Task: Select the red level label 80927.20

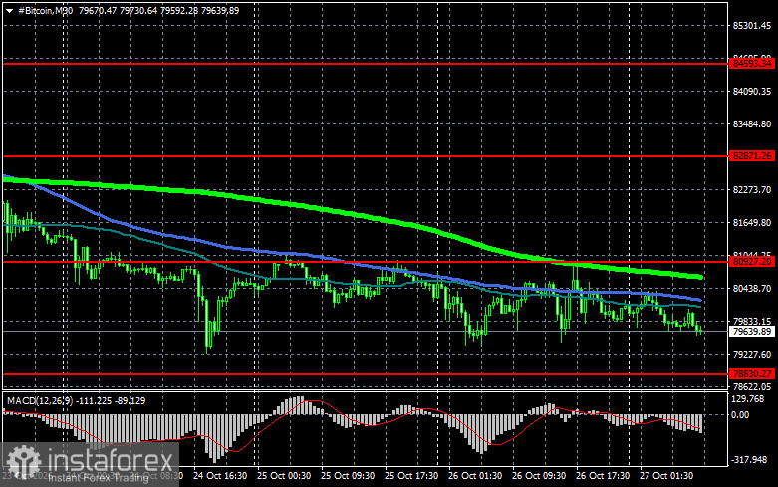Action: click(752, 261)
